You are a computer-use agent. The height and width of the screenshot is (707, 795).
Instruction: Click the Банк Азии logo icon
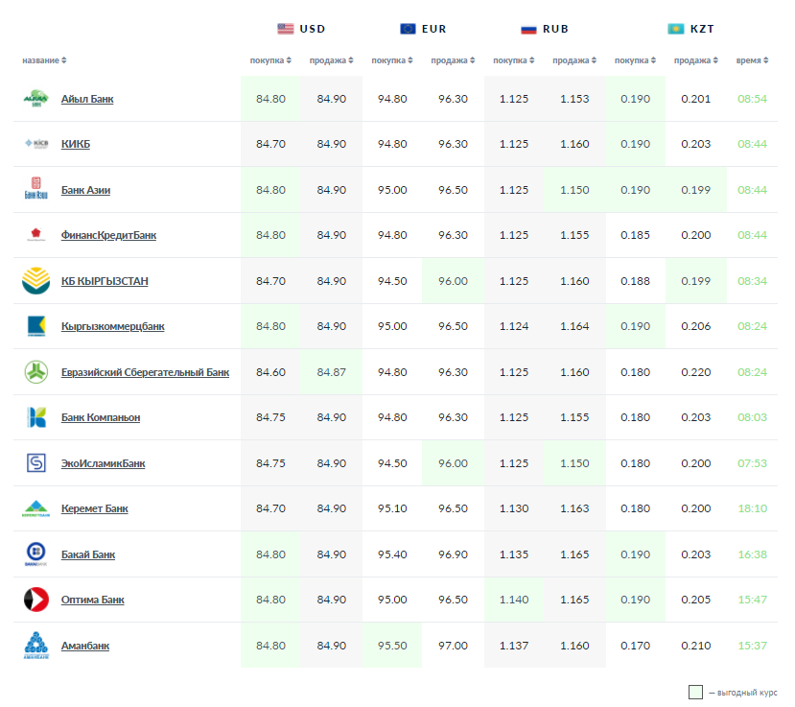tap(35, 190)
